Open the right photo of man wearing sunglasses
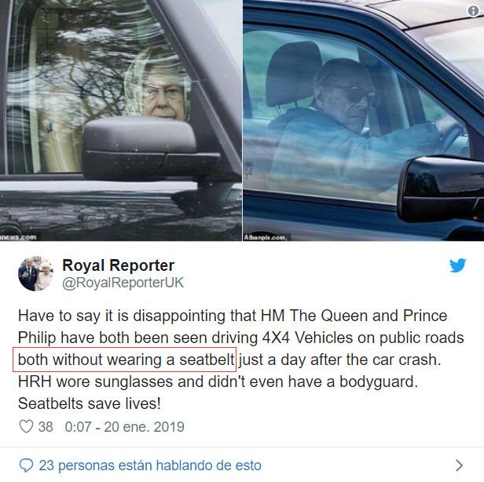This screenshot has width=484, height=482. pos(364,120)
